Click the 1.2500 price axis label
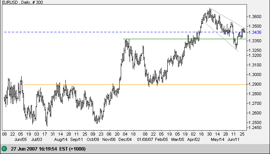Viewport: 270px width, 154px height. 255,123
